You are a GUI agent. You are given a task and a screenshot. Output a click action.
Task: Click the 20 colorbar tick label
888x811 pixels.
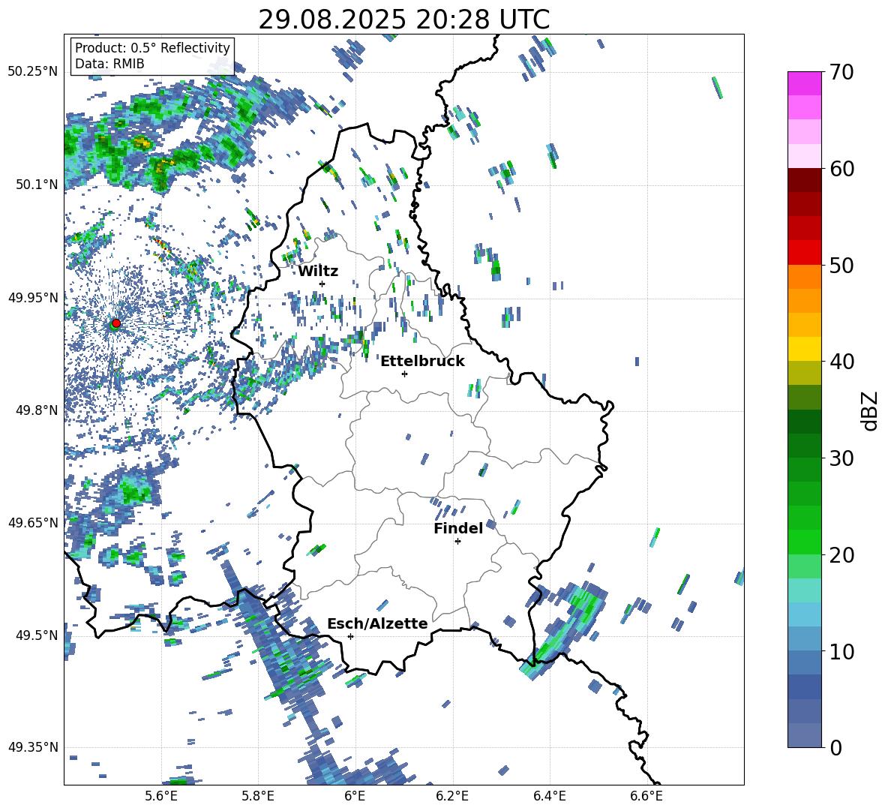coord(841,554)
